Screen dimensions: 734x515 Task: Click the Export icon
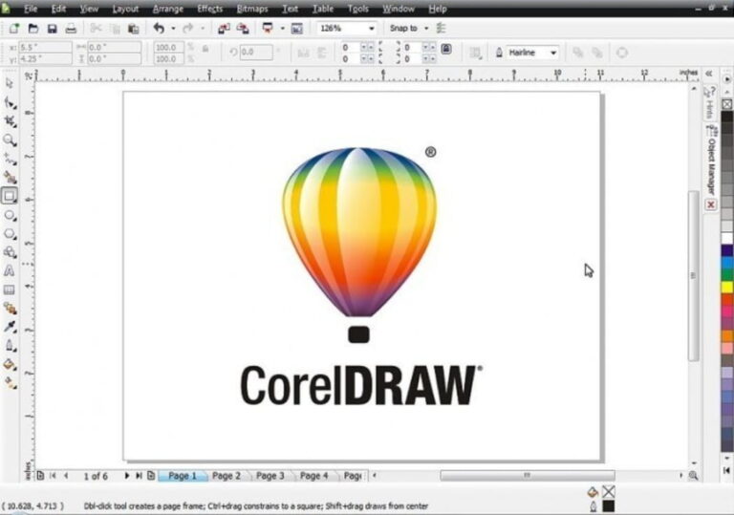pos(243,29)
